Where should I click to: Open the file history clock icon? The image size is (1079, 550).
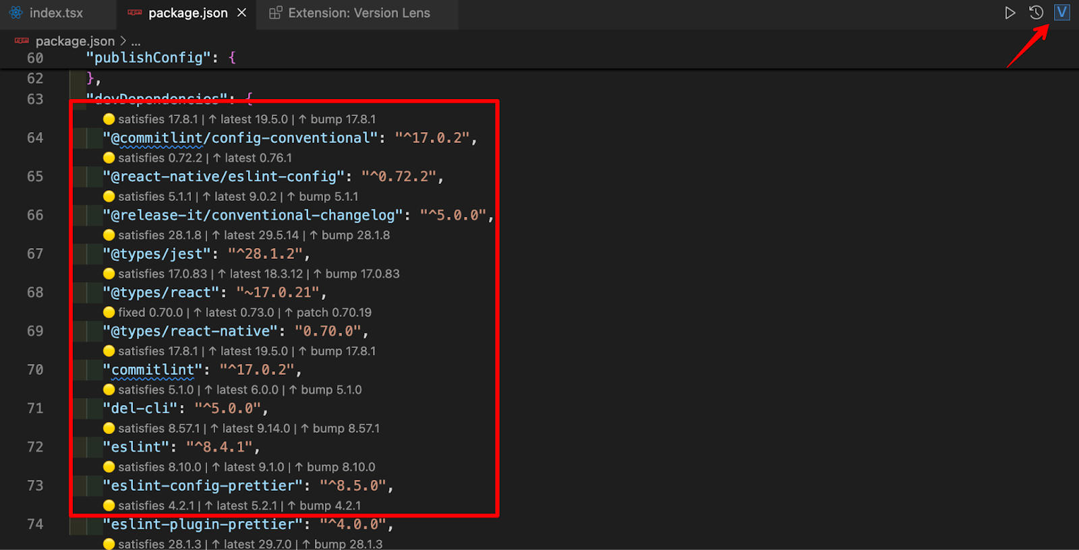tap(1036, 12)
